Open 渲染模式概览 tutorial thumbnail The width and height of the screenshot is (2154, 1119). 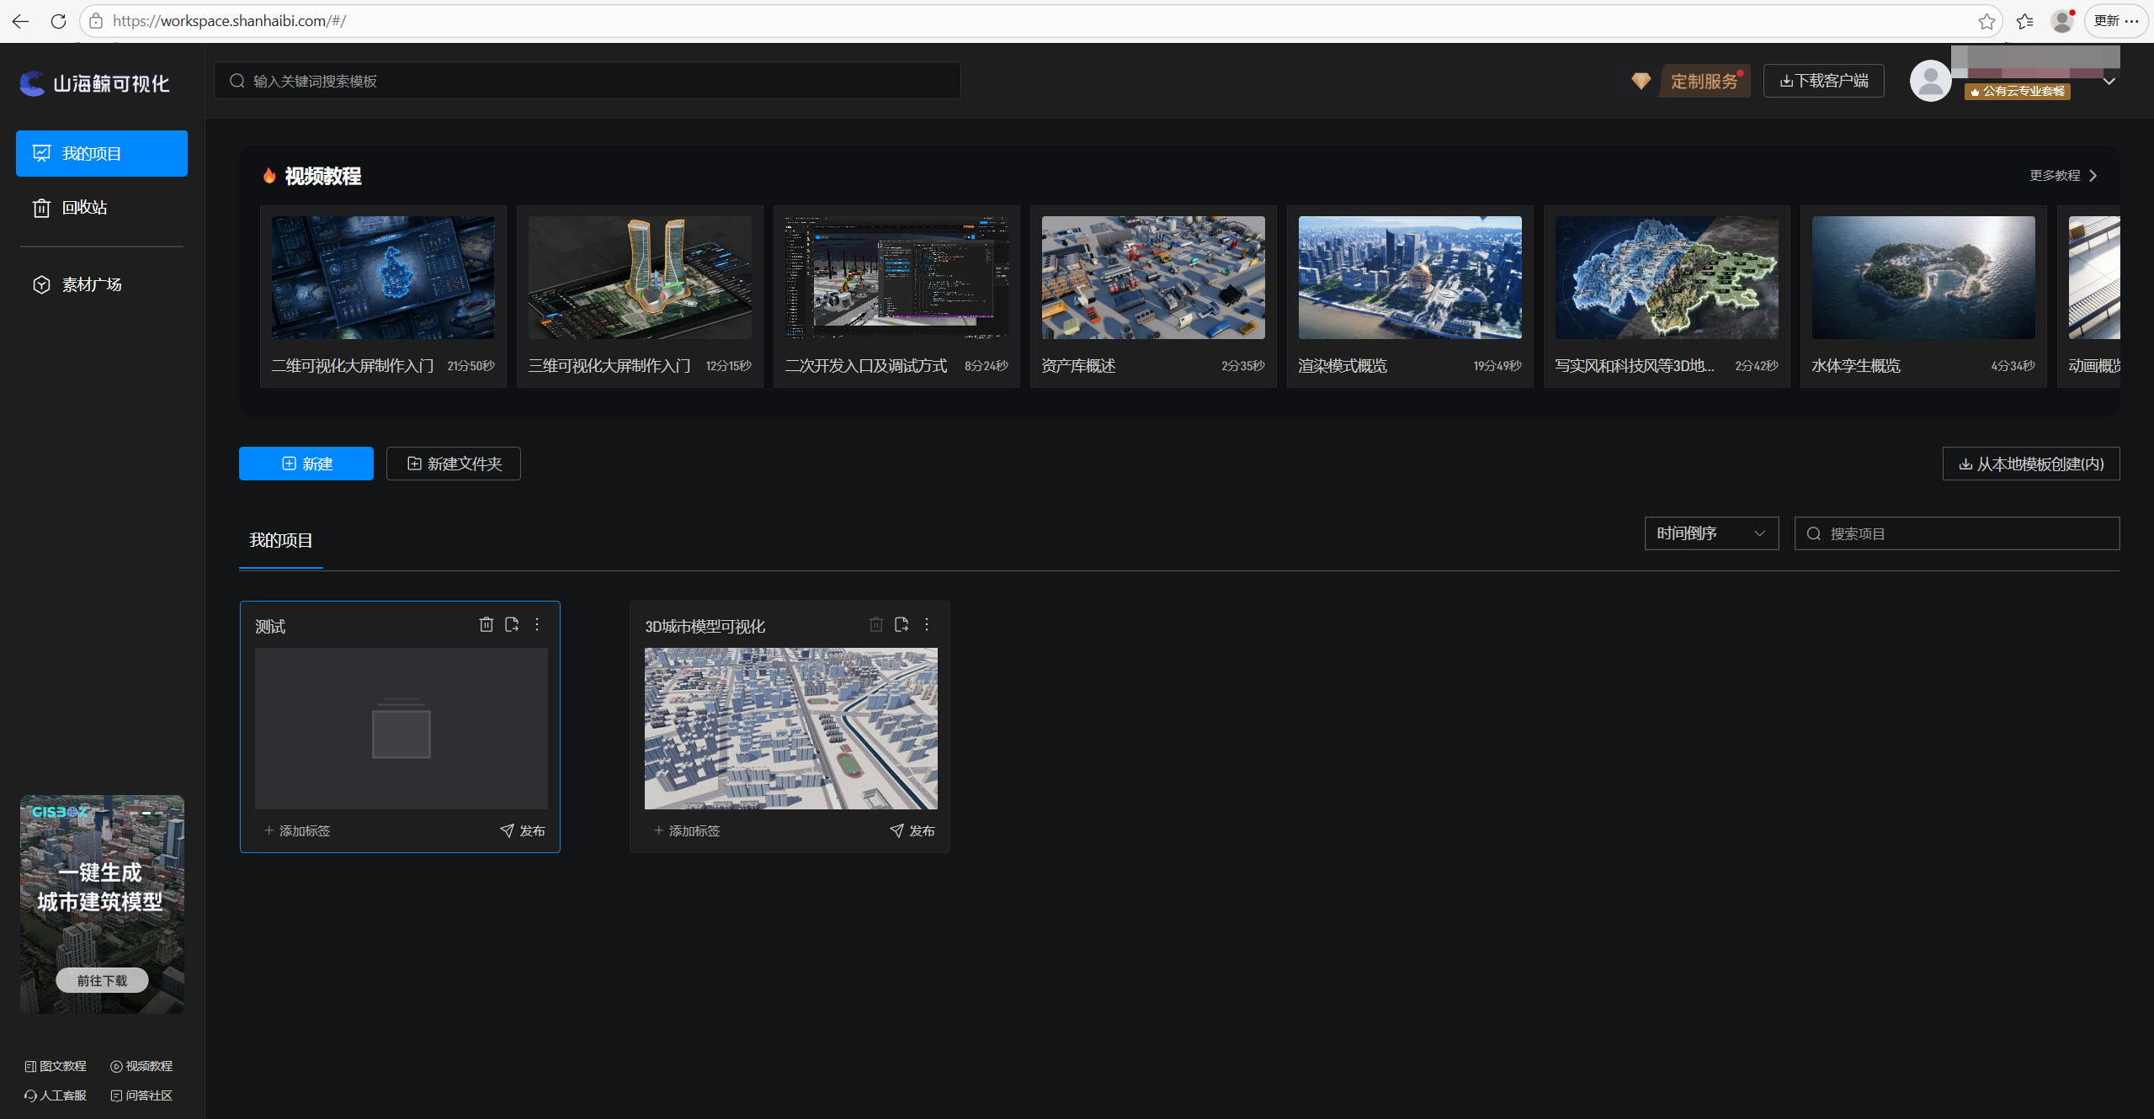coord(1410,278)
